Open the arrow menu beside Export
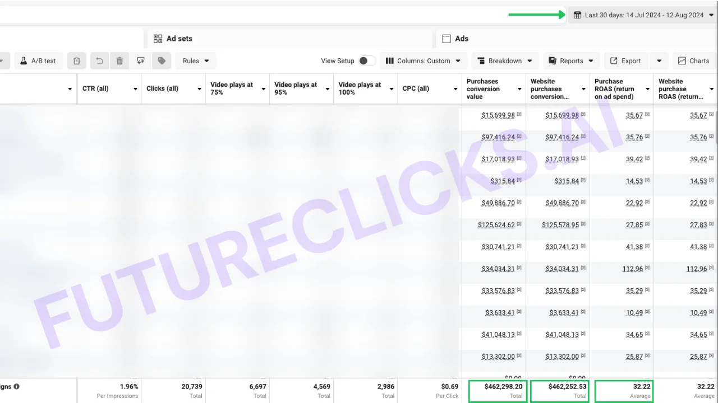 point(659,60)
